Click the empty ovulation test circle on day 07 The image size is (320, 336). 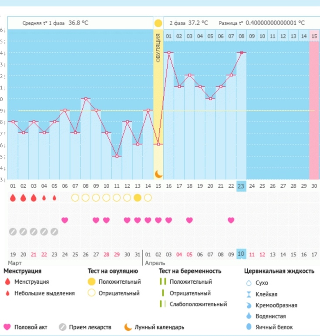[x=75, y=198]
